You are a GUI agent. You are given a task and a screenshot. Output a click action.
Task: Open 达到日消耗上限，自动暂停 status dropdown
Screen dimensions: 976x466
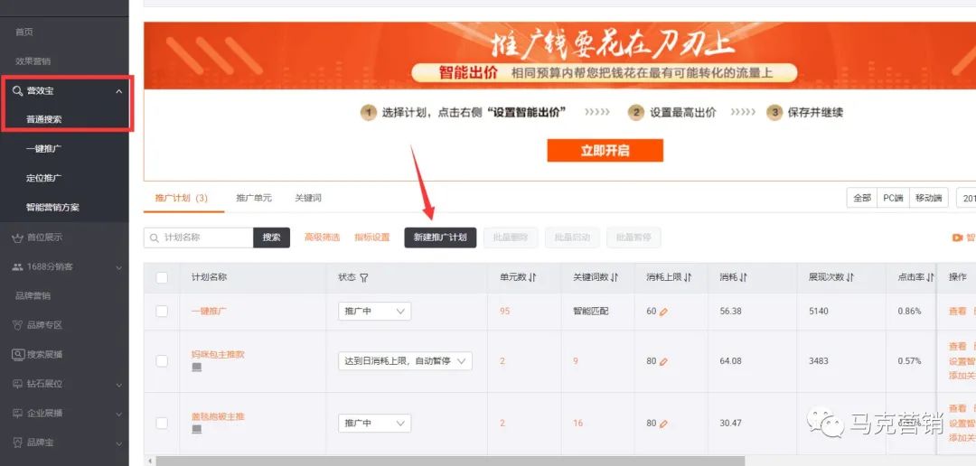(x=405, y=361)
